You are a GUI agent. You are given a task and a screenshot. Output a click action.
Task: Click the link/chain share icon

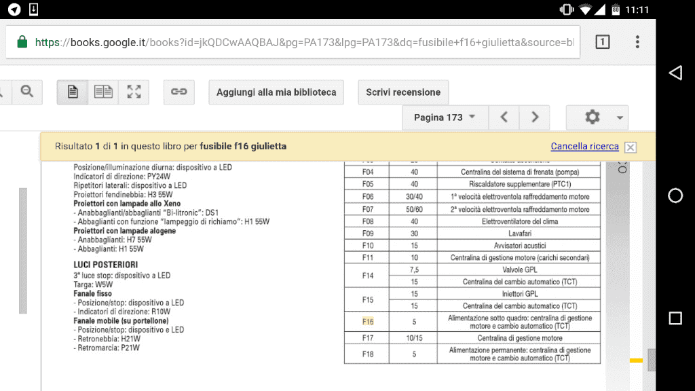point(179,92)
